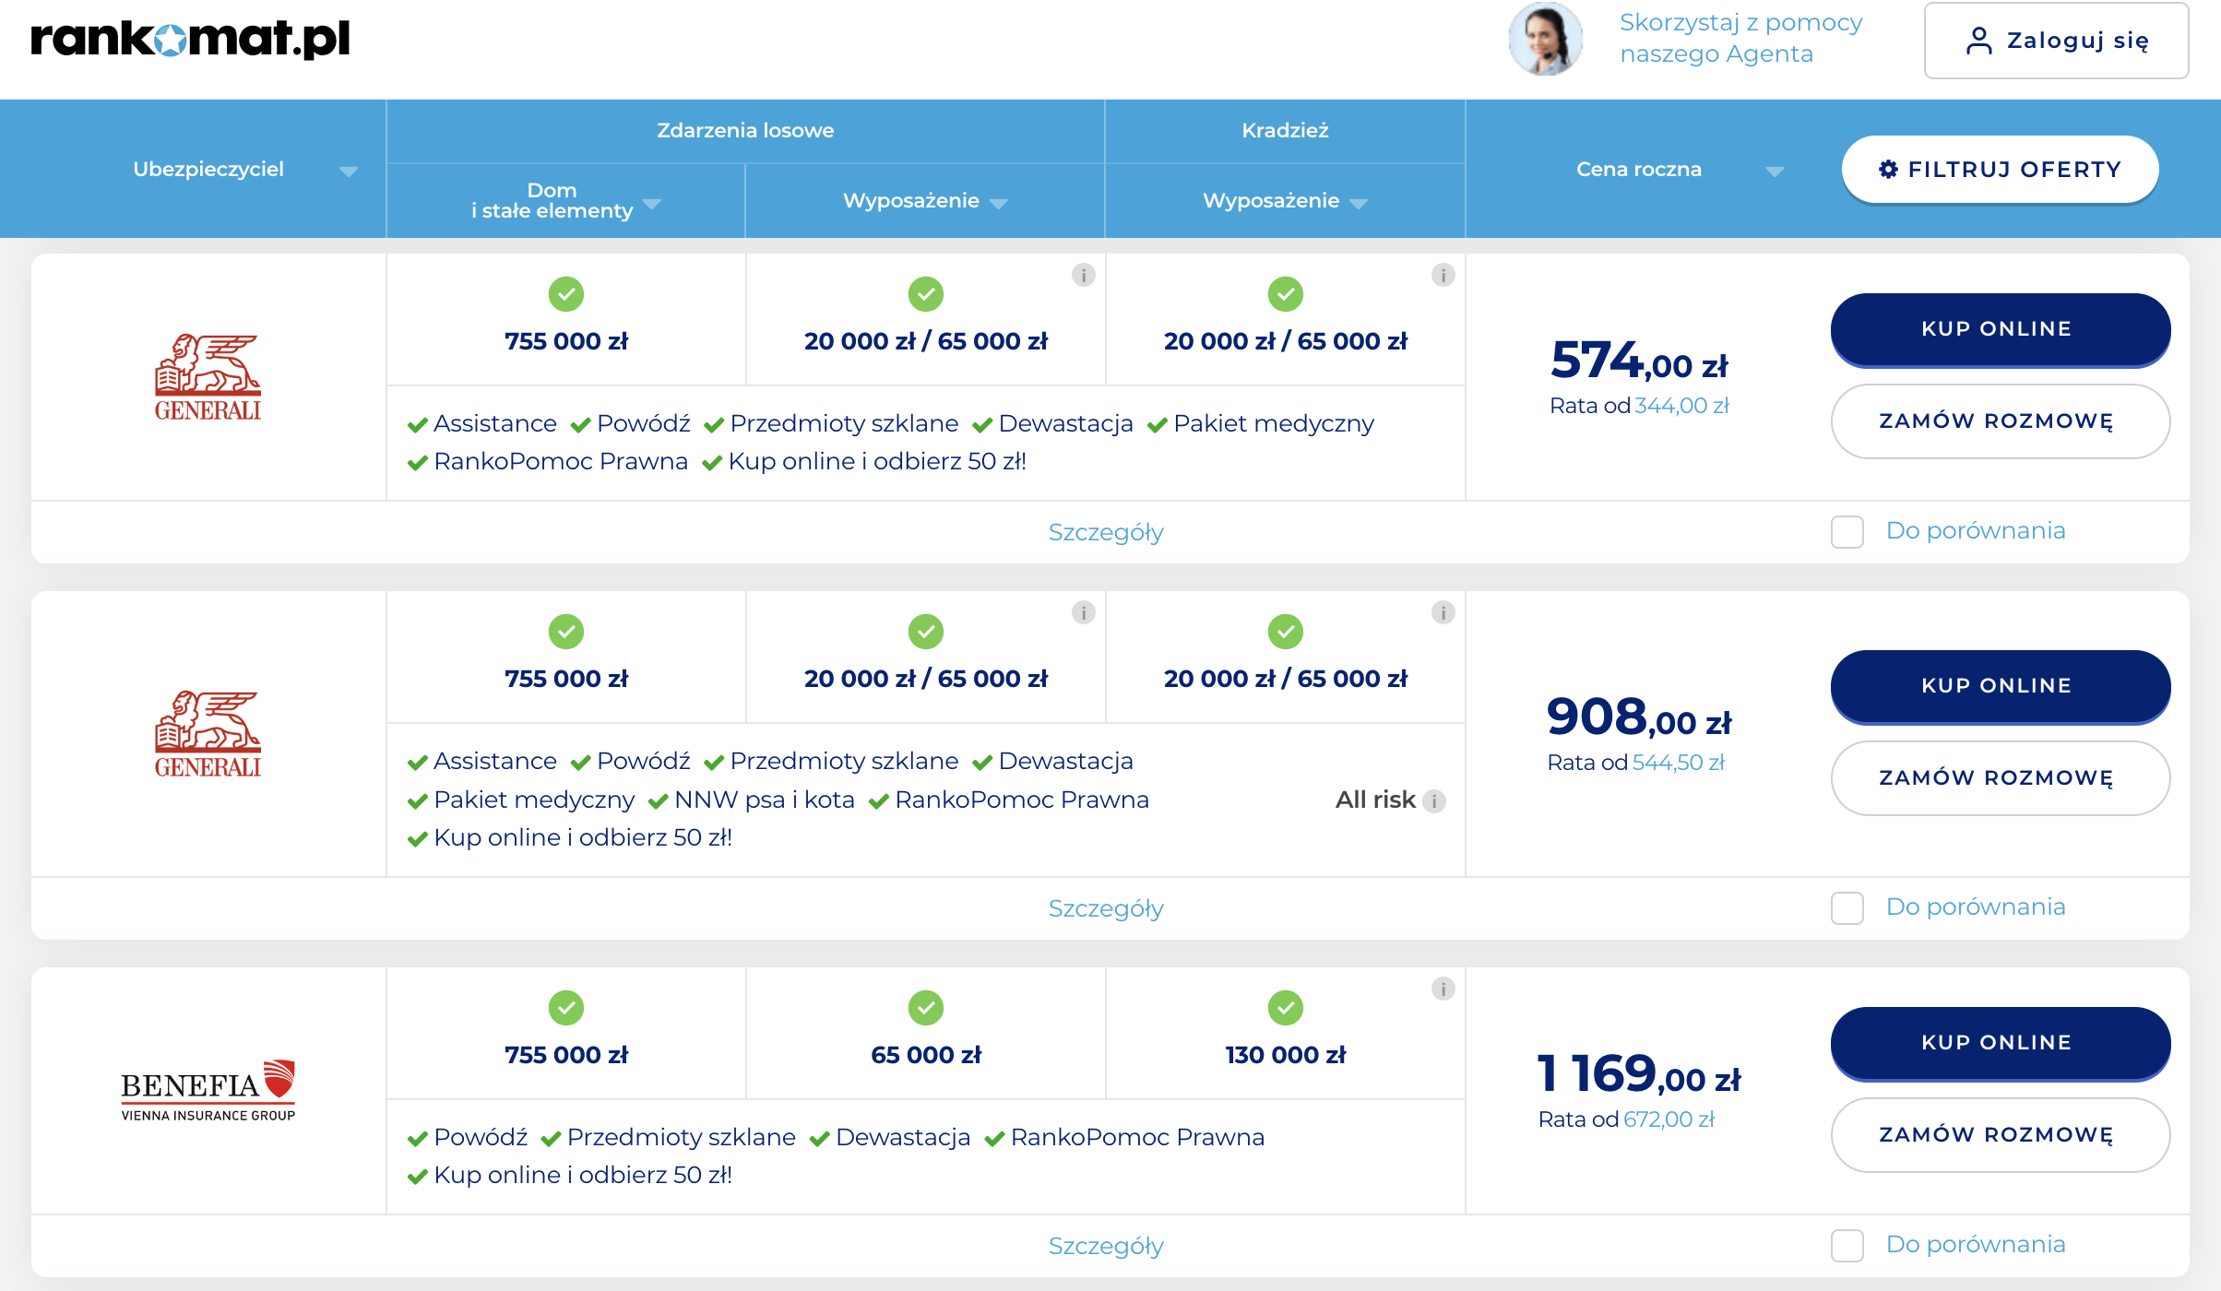Click info icon for theft equipment in 908 zł offer
This screenshot has height=1291, width=2221.
click(x=1443, y=612)
